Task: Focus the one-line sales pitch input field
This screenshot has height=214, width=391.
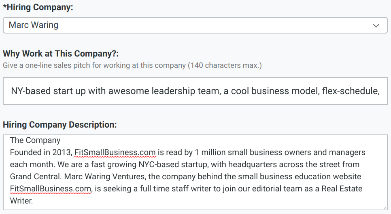Action: (195, 90)
